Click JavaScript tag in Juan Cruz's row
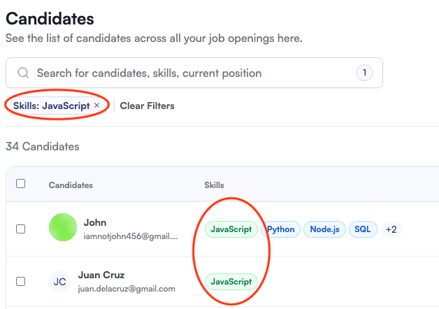This screenshot has height=309, width=439. (x=231, y=282)
